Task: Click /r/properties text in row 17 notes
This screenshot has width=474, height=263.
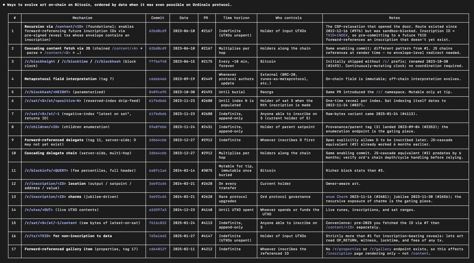Action: [346, 249]
